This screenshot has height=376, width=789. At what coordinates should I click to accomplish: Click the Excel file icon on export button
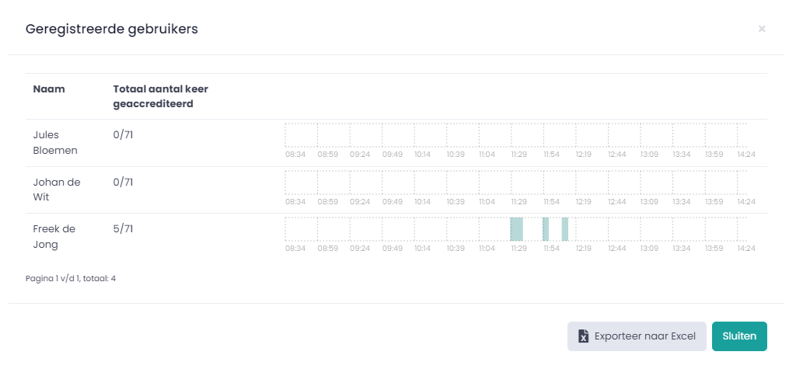coord(583,336)
